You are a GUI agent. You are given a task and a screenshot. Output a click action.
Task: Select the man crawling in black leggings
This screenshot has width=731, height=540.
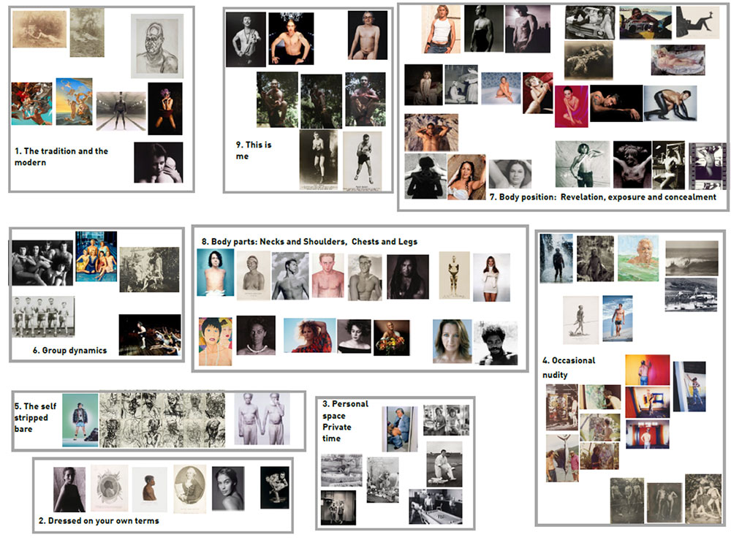point(670,104)
